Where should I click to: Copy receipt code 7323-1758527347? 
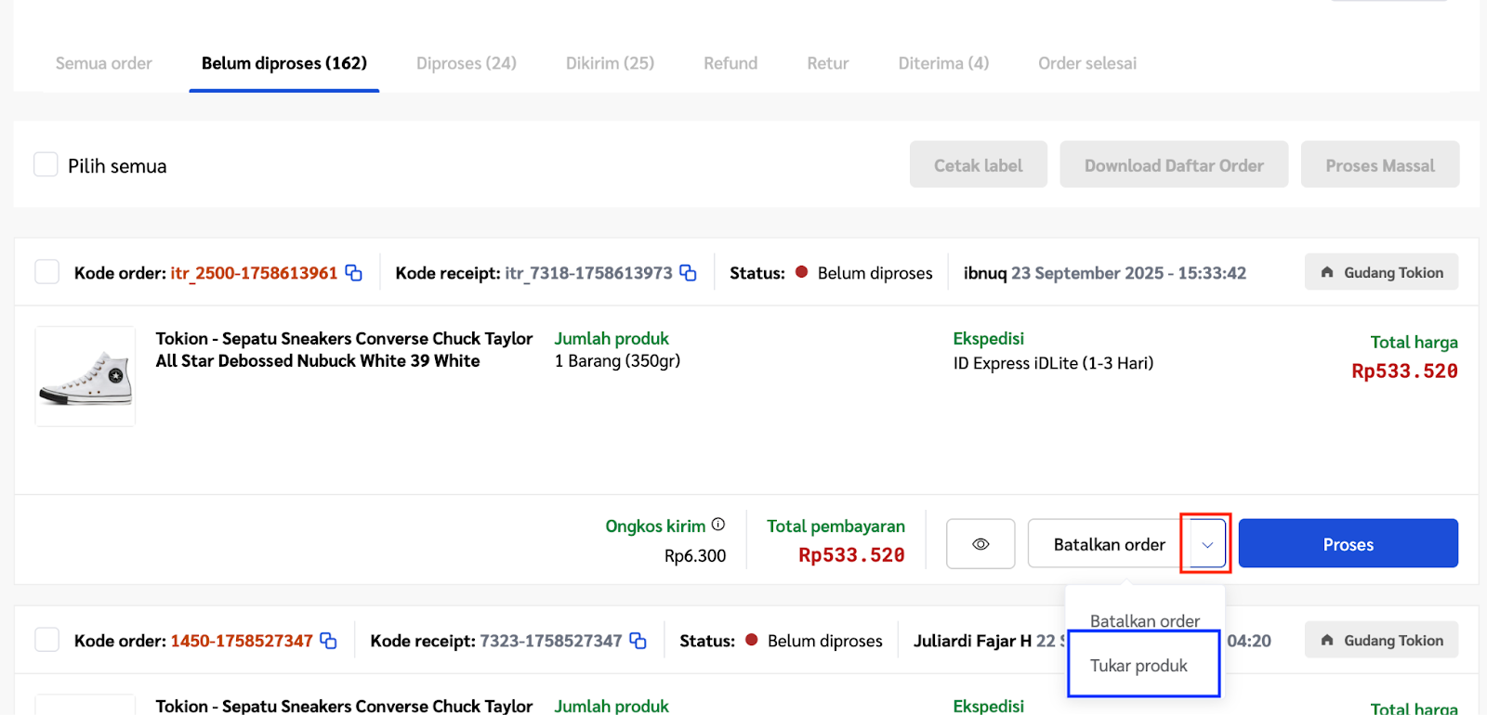(638, 641)
